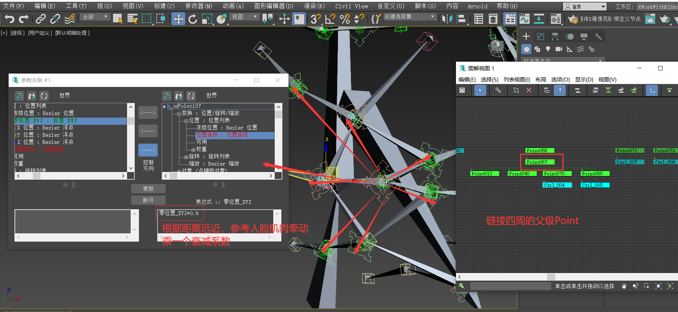This screenshot has height=312, width=678.
Task: Activate the Select and Link tool
Action: click(x=41, y=19)
